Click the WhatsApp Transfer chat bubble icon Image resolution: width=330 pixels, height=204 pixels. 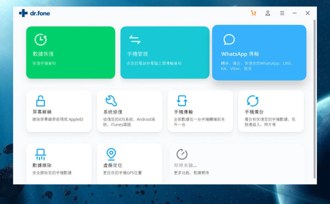(x=229, y=39)
